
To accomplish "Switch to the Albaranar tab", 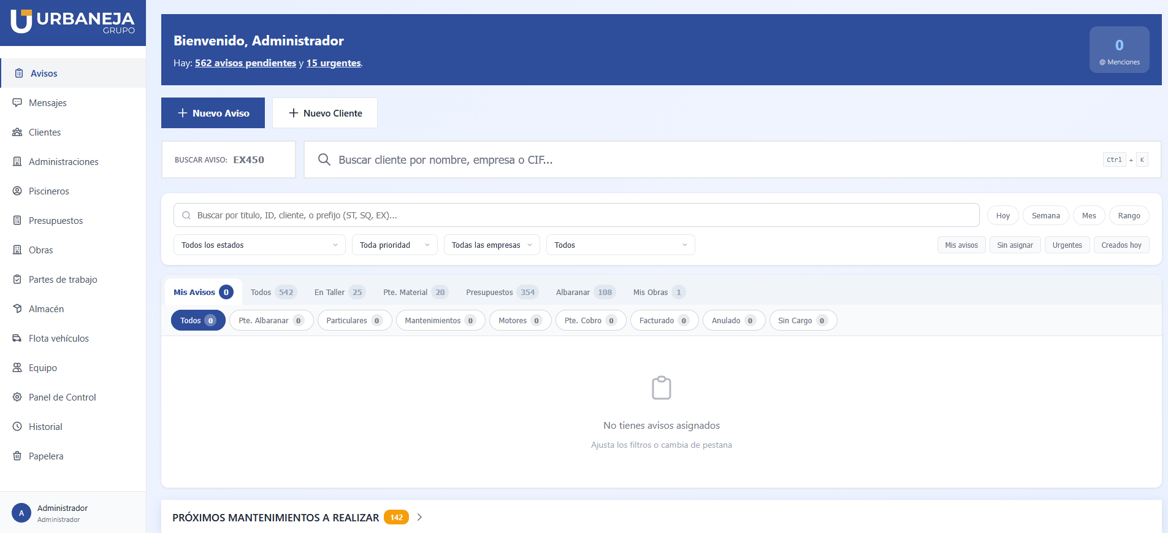I will [x=586, y=292].
